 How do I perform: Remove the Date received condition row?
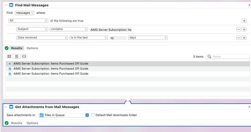pos(239,38)
